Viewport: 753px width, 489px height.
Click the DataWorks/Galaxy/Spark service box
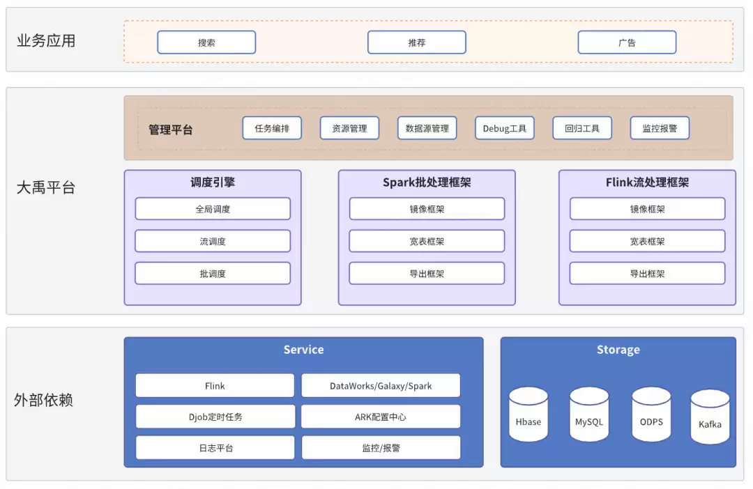click(381, 386)
